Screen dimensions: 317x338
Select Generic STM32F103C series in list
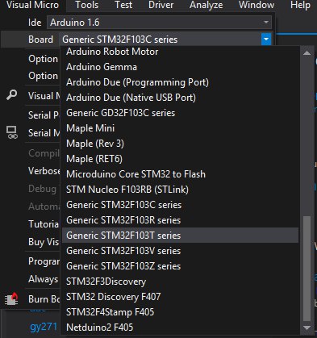tap(180, 205)
